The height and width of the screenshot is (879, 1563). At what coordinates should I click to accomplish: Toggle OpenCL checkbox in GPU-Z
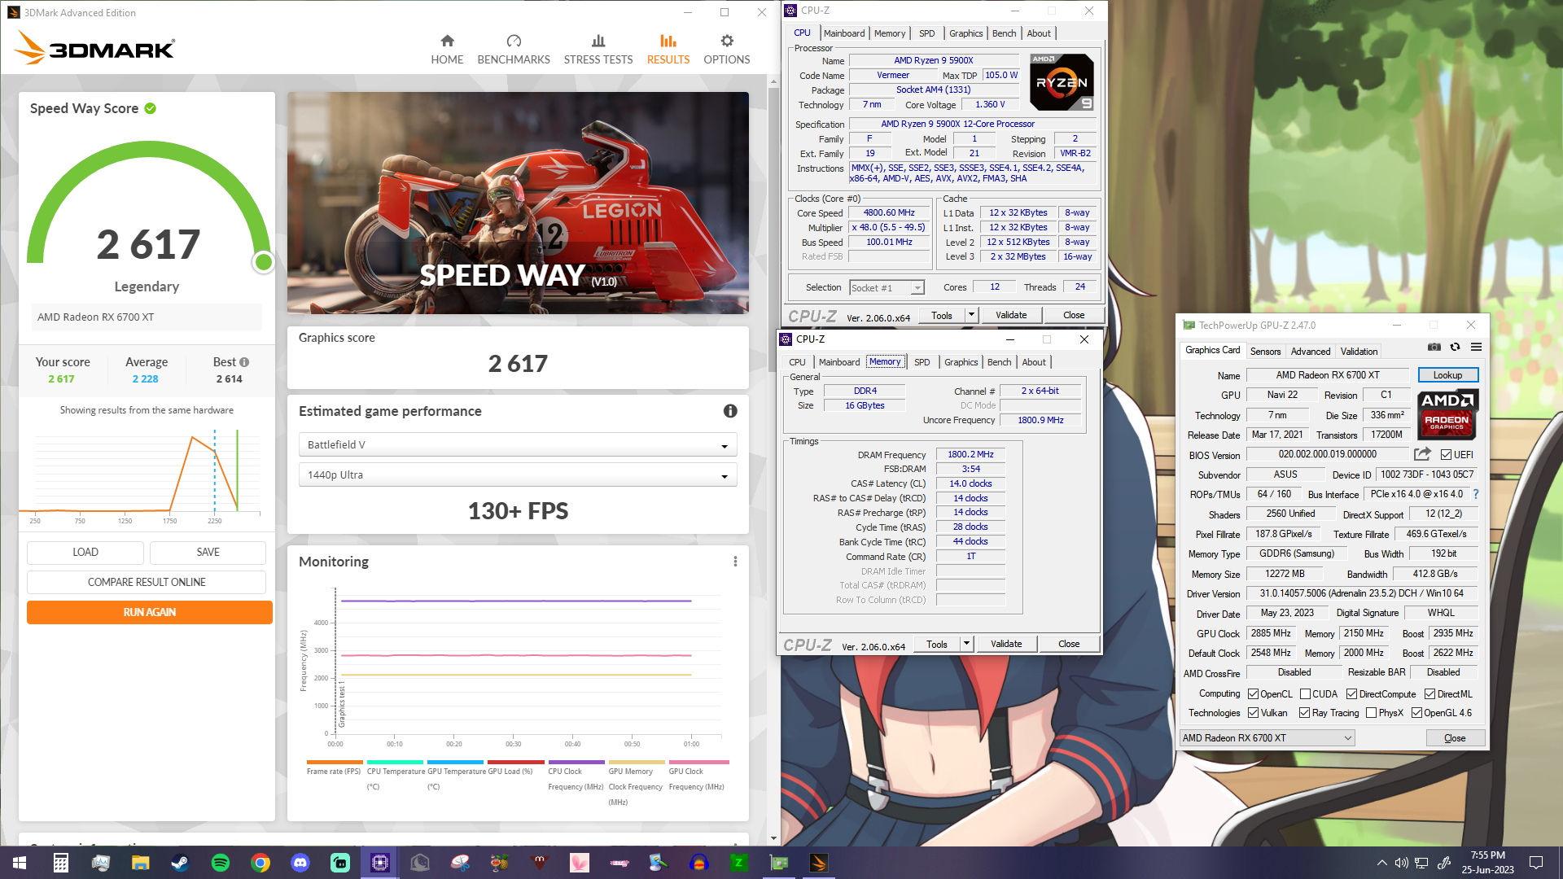tap(1254, 694)
